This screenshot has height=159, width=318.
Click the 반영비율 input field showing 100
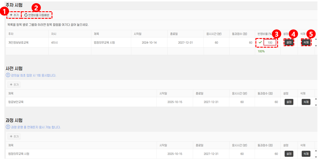tap(270, 42)
